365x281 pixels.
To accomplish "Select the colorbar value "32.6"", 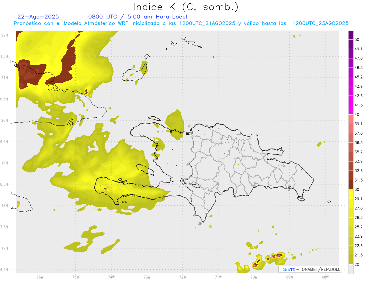I will pos(359,171).
